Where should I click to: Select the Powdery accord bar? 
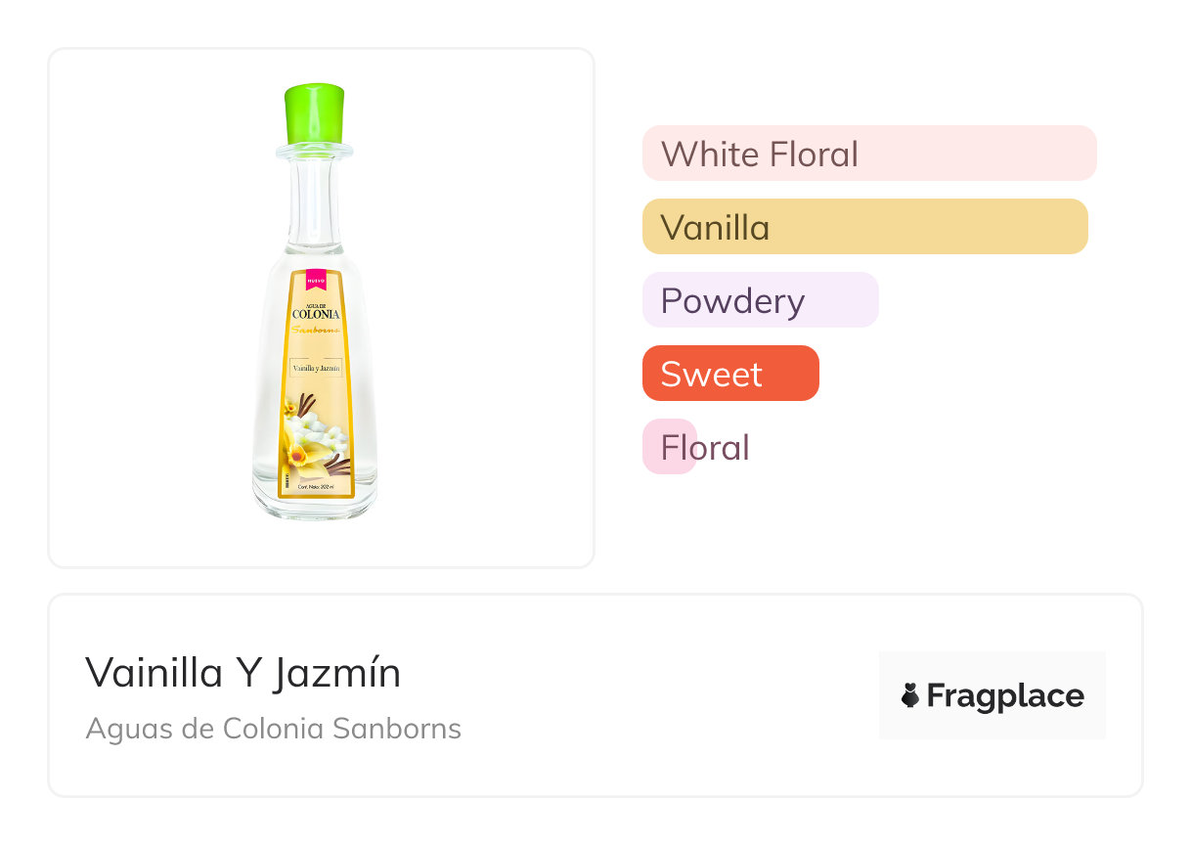tap(760, 300)
